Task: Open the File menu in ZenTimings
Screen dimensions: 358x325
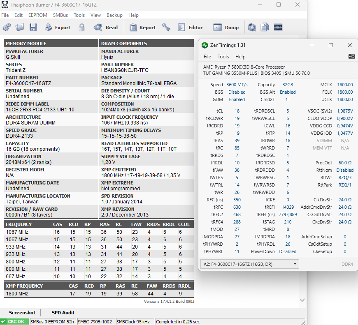Action: tap(207, 57)
